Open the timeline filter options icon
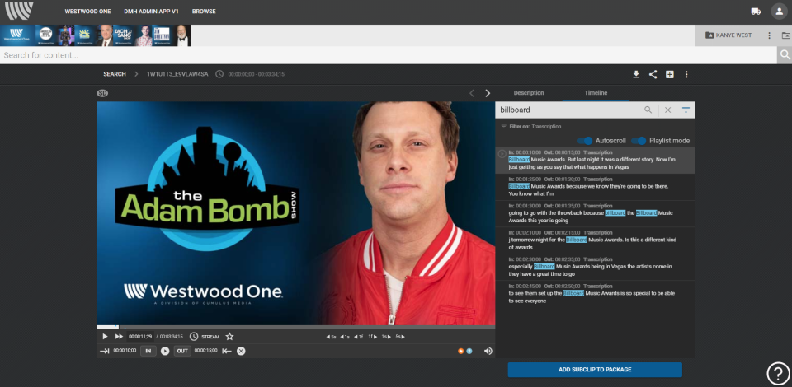The width and height of the screenshot is (792, 387). point(686,110)
